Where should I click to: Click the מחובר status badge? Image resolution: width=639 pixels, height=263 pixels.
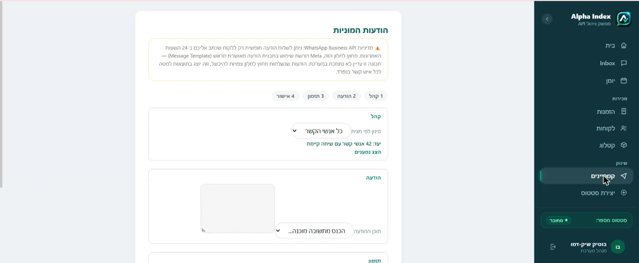[559, 220]
